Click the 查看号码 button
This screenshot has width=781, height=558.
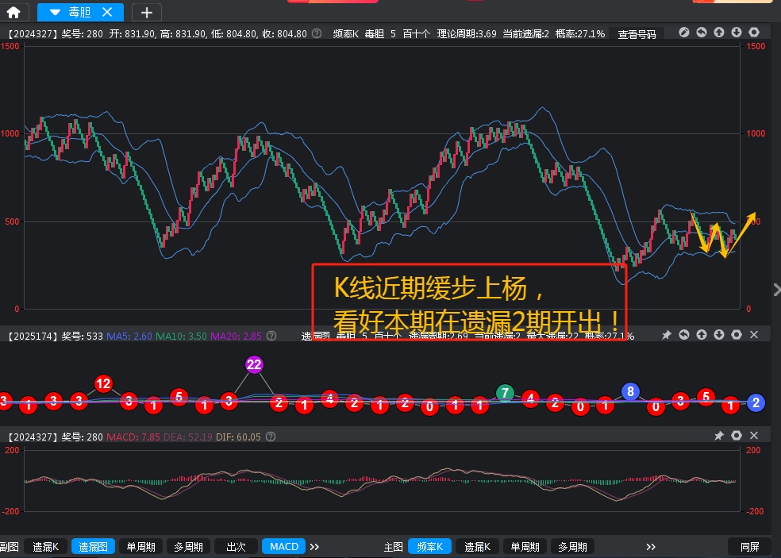(x=637, y=34)
